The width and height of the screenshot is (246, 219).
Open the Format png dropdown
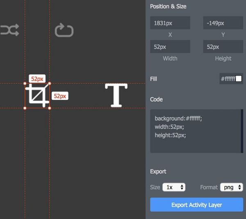pos(231,187)
